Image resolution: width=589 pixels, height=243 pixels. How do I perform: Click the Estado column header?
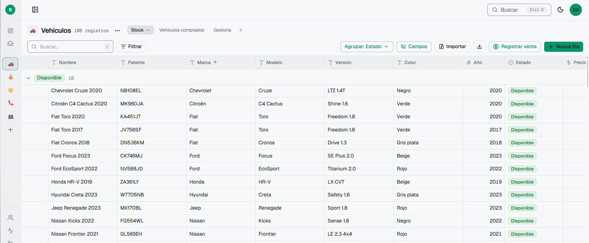pyautogui.click(x=534, y=63)
